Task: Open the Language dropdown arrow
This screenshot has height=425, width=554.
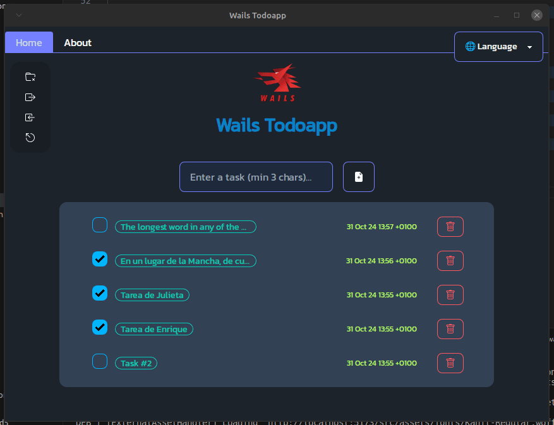Action: coord(529,47)
